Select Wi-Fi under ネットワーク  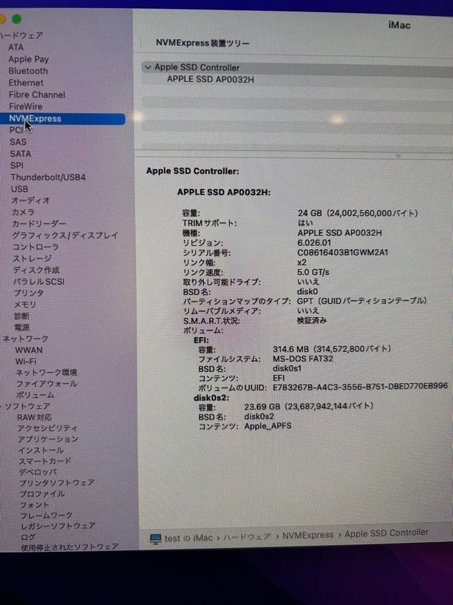click(25, 361)
